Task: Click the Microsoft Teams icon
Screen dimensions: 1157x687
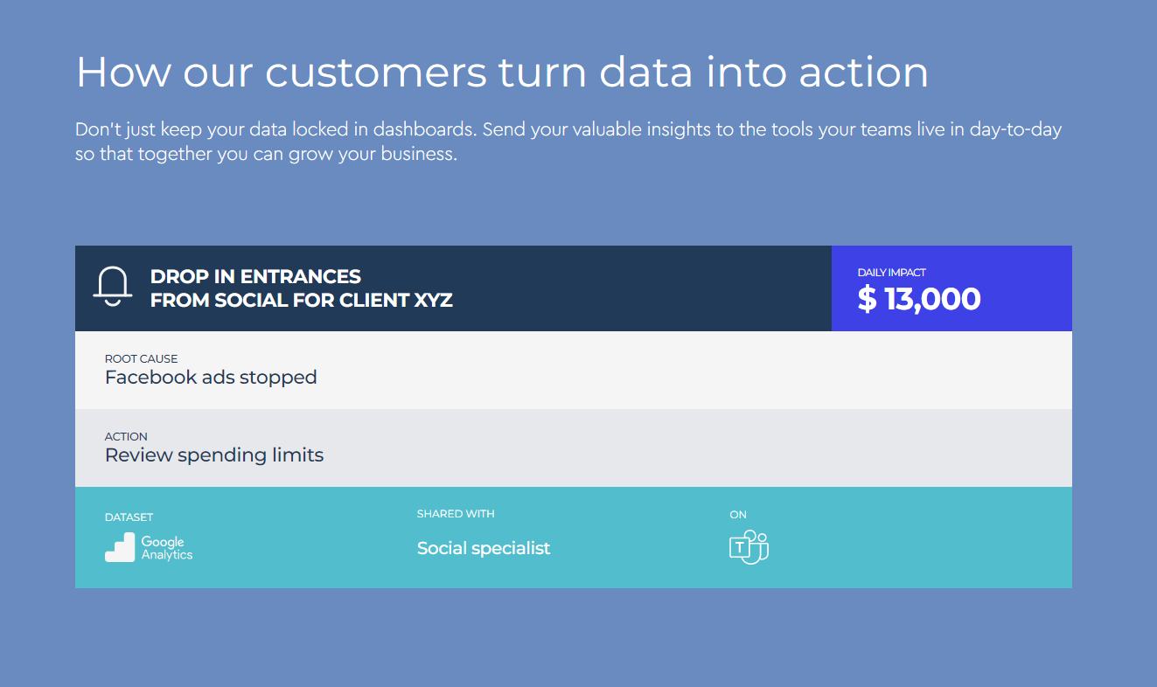Action: 749,547
